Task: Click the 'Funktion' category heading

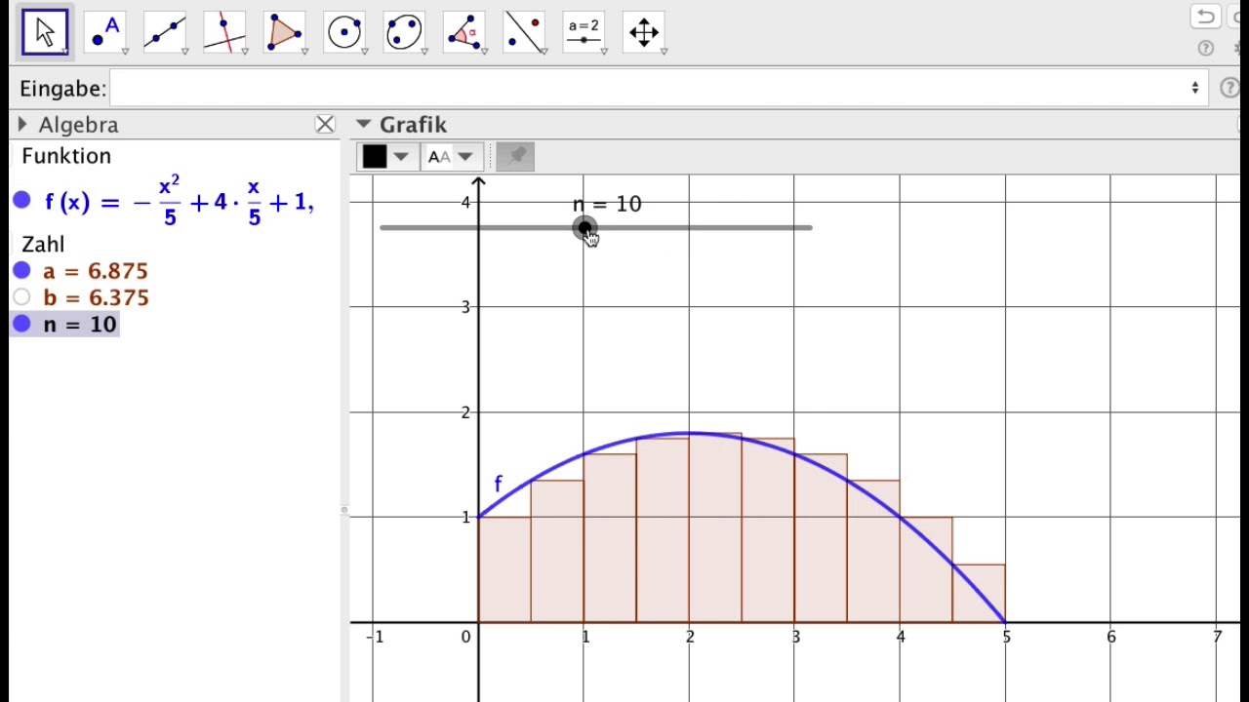Action: pos(66,156)
